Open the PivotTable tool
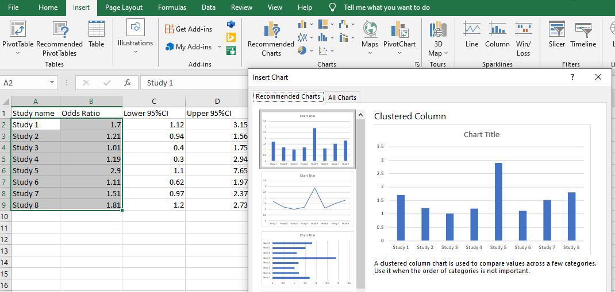The width and height of the screenshot is (615, 292). point(18,38)
